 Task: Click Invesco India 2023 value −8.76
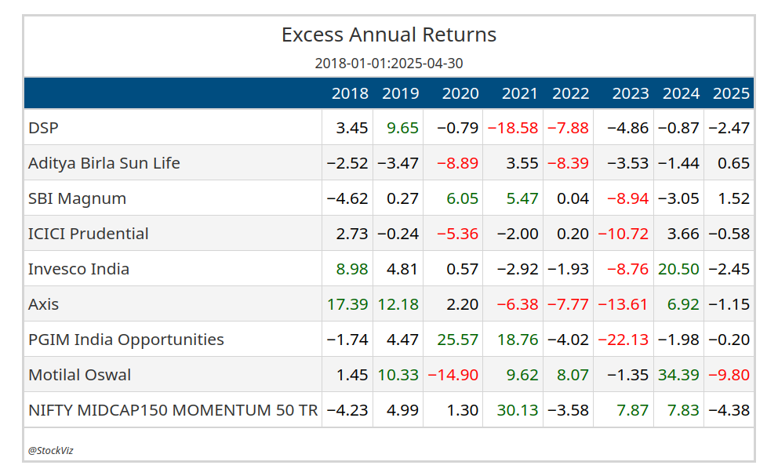click(628, 269)
